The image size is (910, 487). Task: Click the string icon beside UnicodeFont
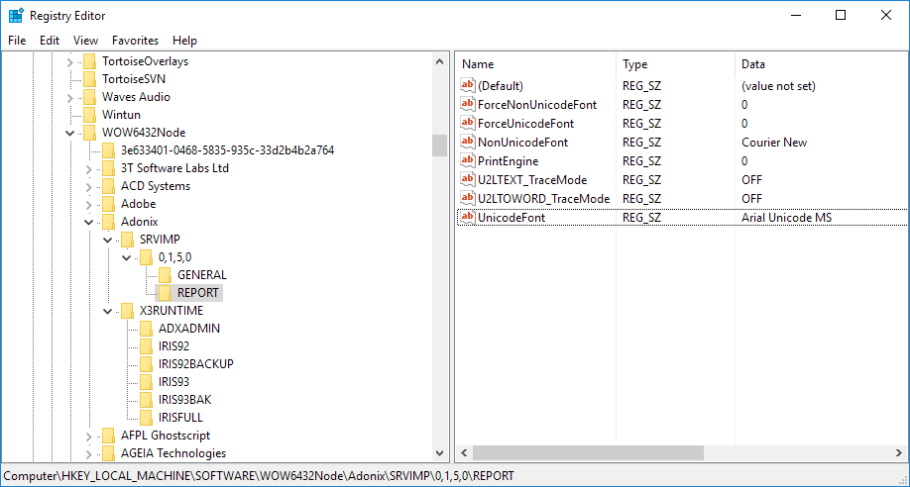pos(467,217)
